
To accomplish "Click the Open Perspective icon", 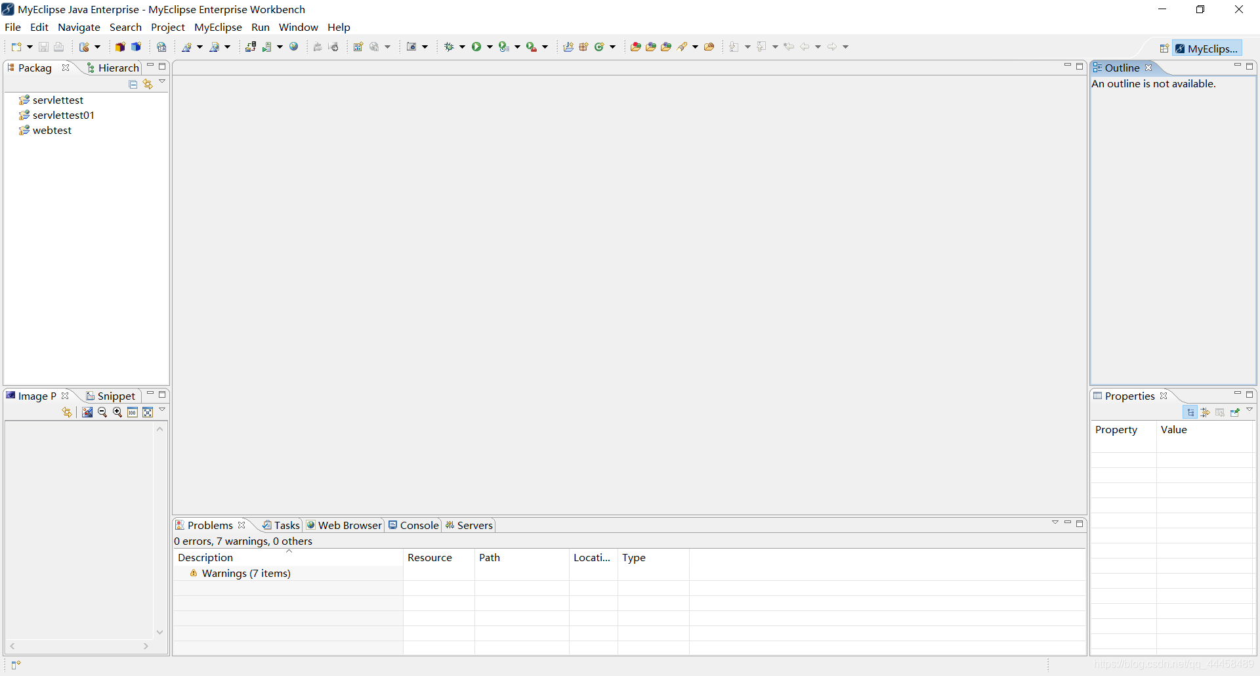I will click(x=1164, y=49).
